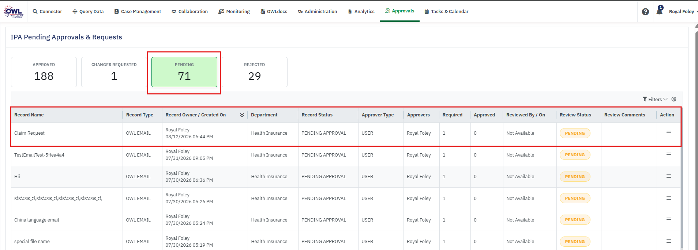Open action menu for special file name row
The height and width of the screenshot is (250, 698).
[668, 241]
